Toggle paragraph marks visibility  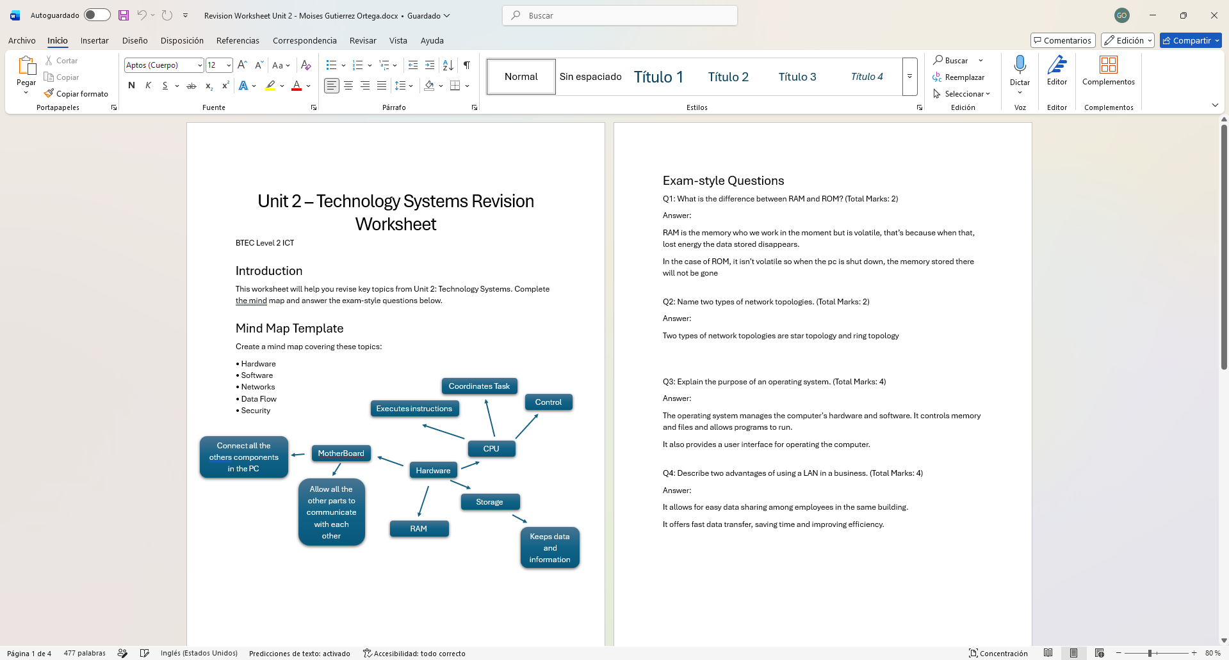[467, 65]
